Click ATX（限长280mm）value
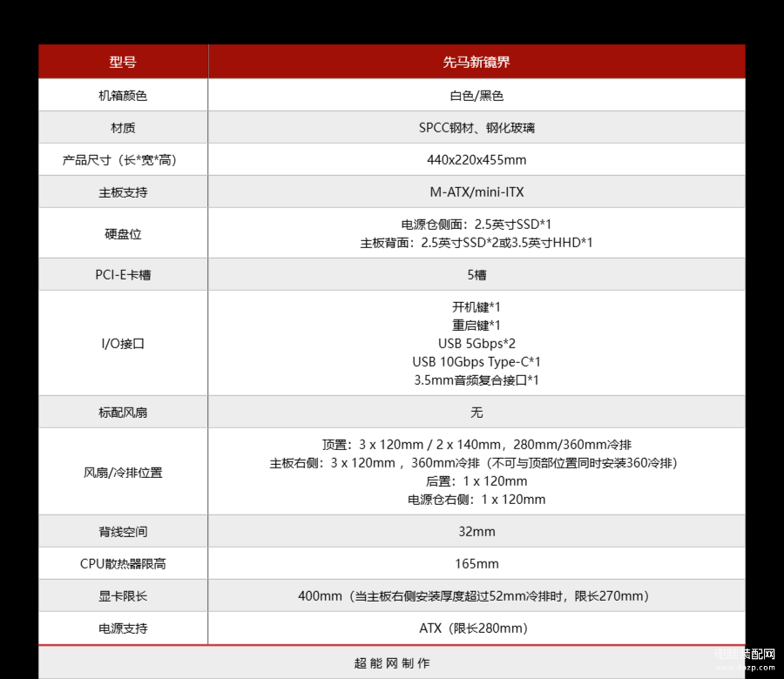 tap(474, 628)
